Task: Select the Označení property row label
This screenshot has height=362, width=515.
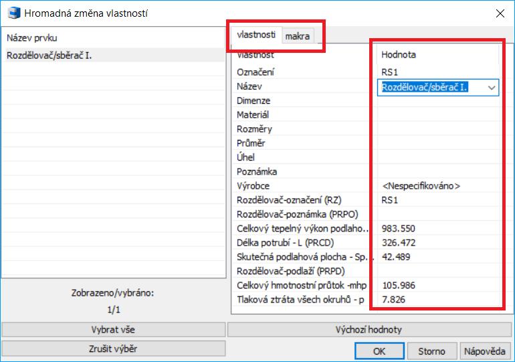Action: (x=255, y=72)
